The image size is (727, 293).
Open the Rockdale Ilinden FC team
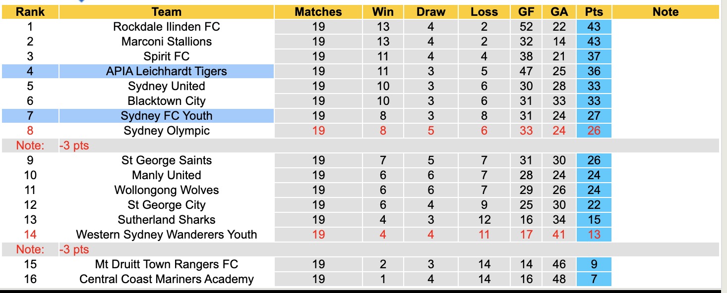pyautogui.click(x=166, y=27)
